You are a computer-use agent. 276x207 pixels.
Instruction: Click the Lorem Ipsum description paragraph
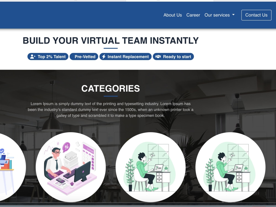(111, 110)
